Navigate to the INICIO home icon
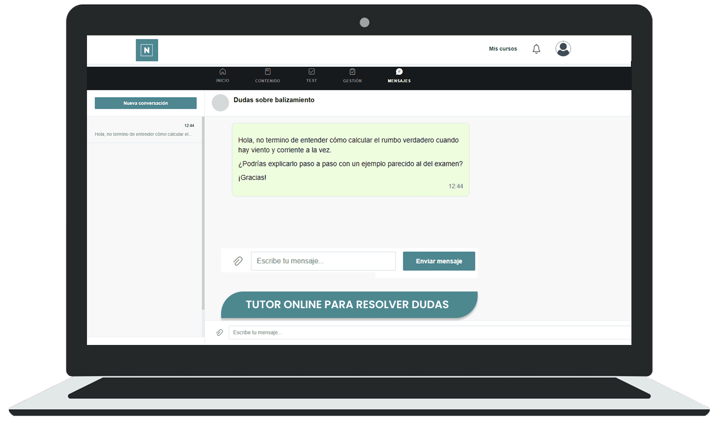Viewport: 714px width, 423px height. [x=223, y=71]
